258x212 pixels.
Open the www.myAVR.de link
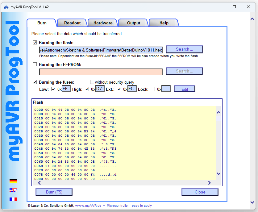click(x=88, y=206)
